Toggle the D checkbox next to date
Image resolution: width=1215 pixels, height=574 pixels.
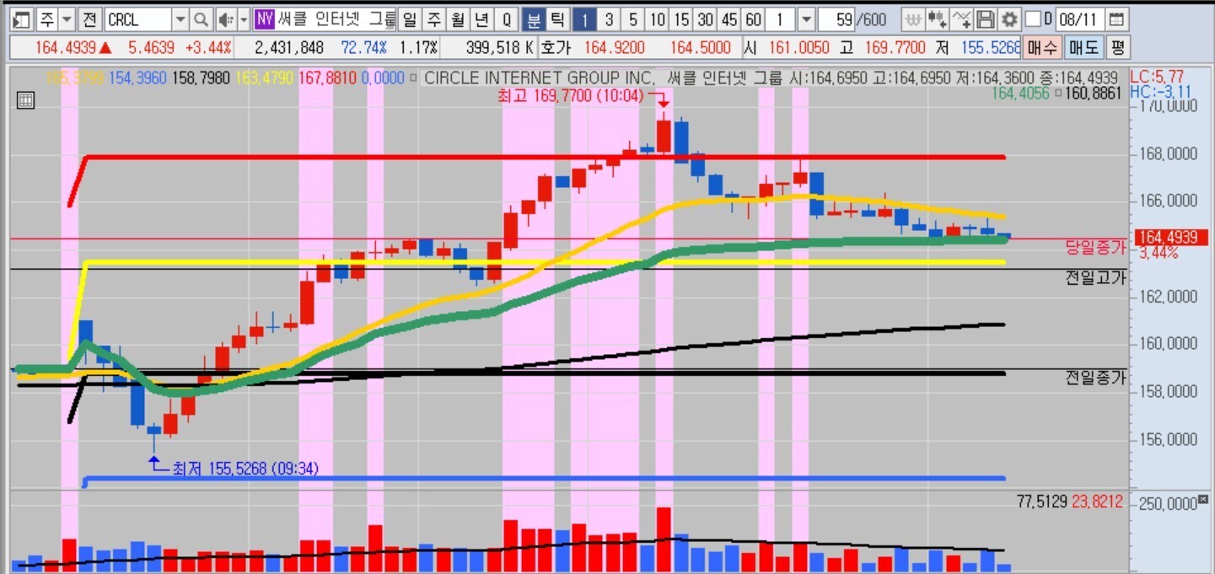coord(1034,19)
